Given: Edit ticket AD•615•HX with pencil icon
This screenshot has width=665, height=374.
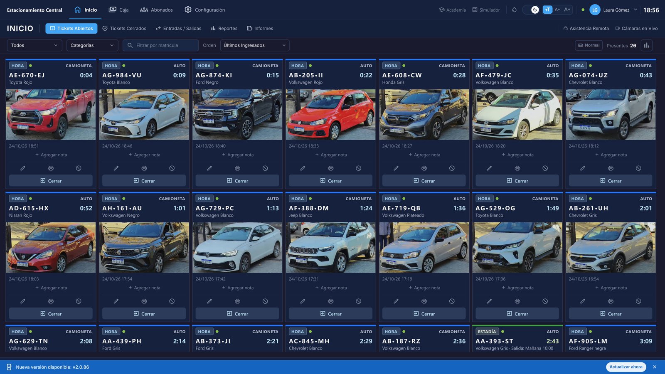Looking at the screenshot, I should coord(23,301).
